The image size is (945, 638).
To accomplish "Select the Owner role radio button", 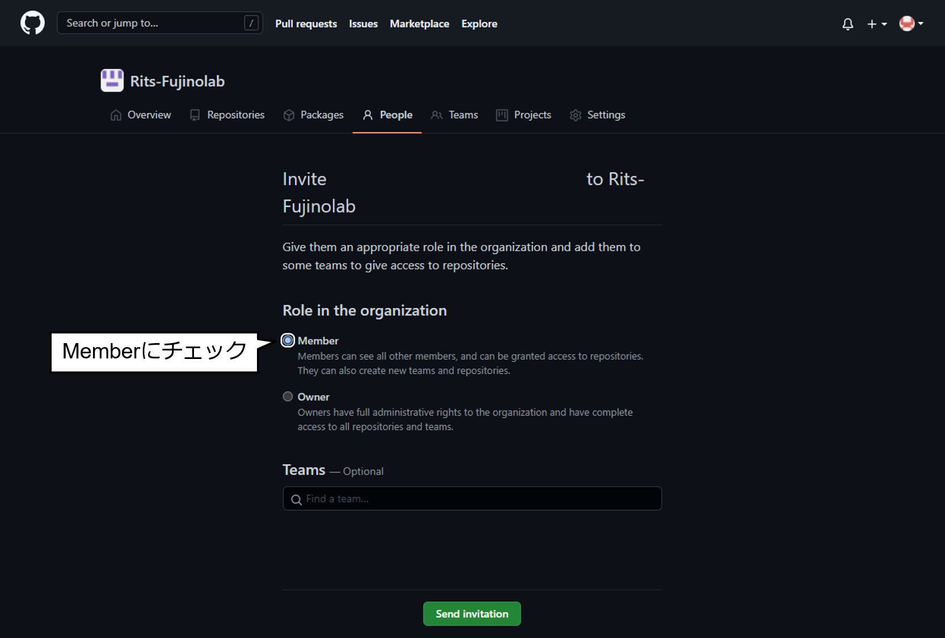I will [x=288, y=396].
